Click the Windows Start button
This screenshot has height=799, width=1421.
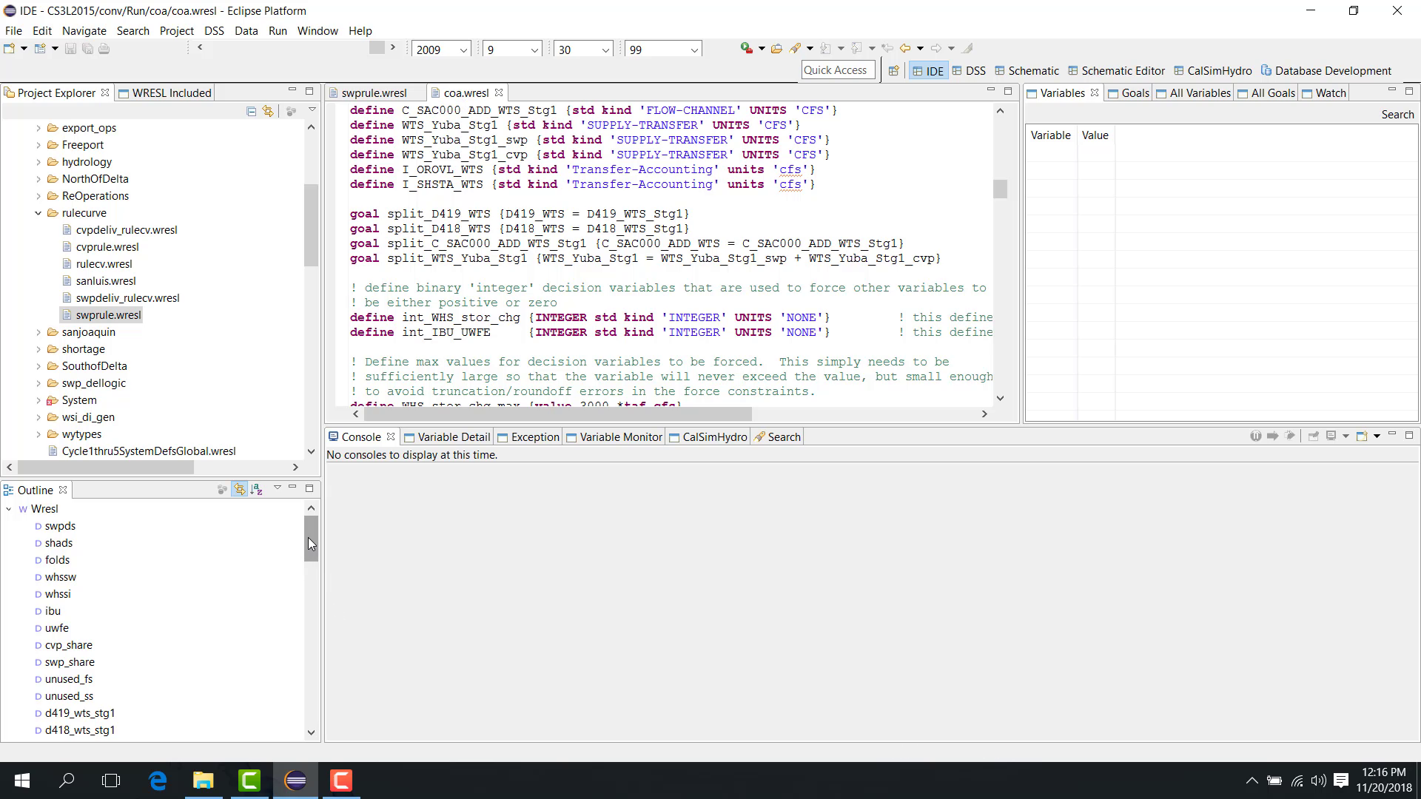tap(22, 781)
